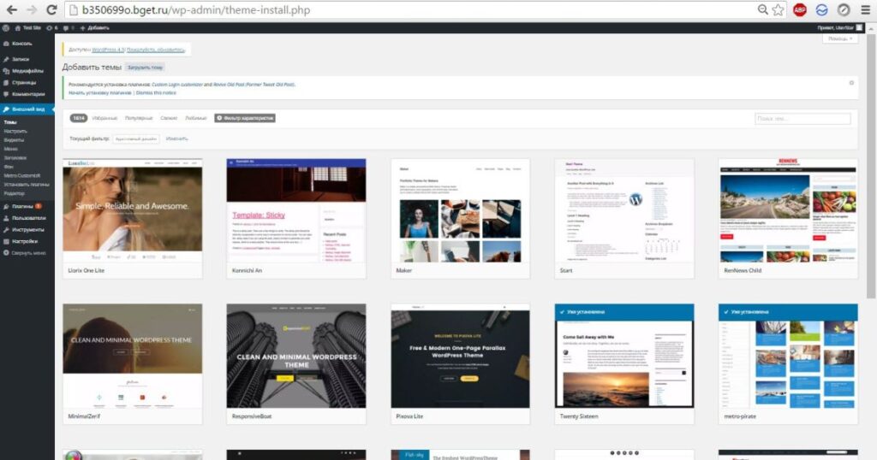Viewport: 877px width, 460px height.
Task: Open Комментарии in the sidebar
Action: [27, 94]
